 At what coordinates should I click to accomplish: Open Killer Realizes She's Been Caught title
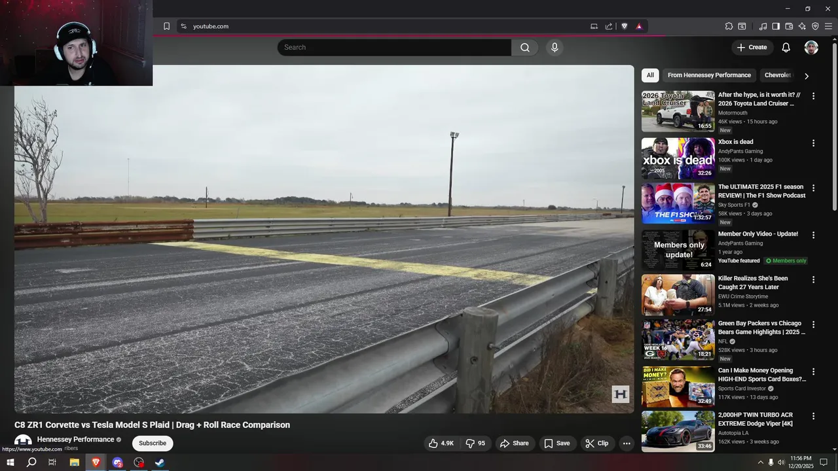pos(753,283)
